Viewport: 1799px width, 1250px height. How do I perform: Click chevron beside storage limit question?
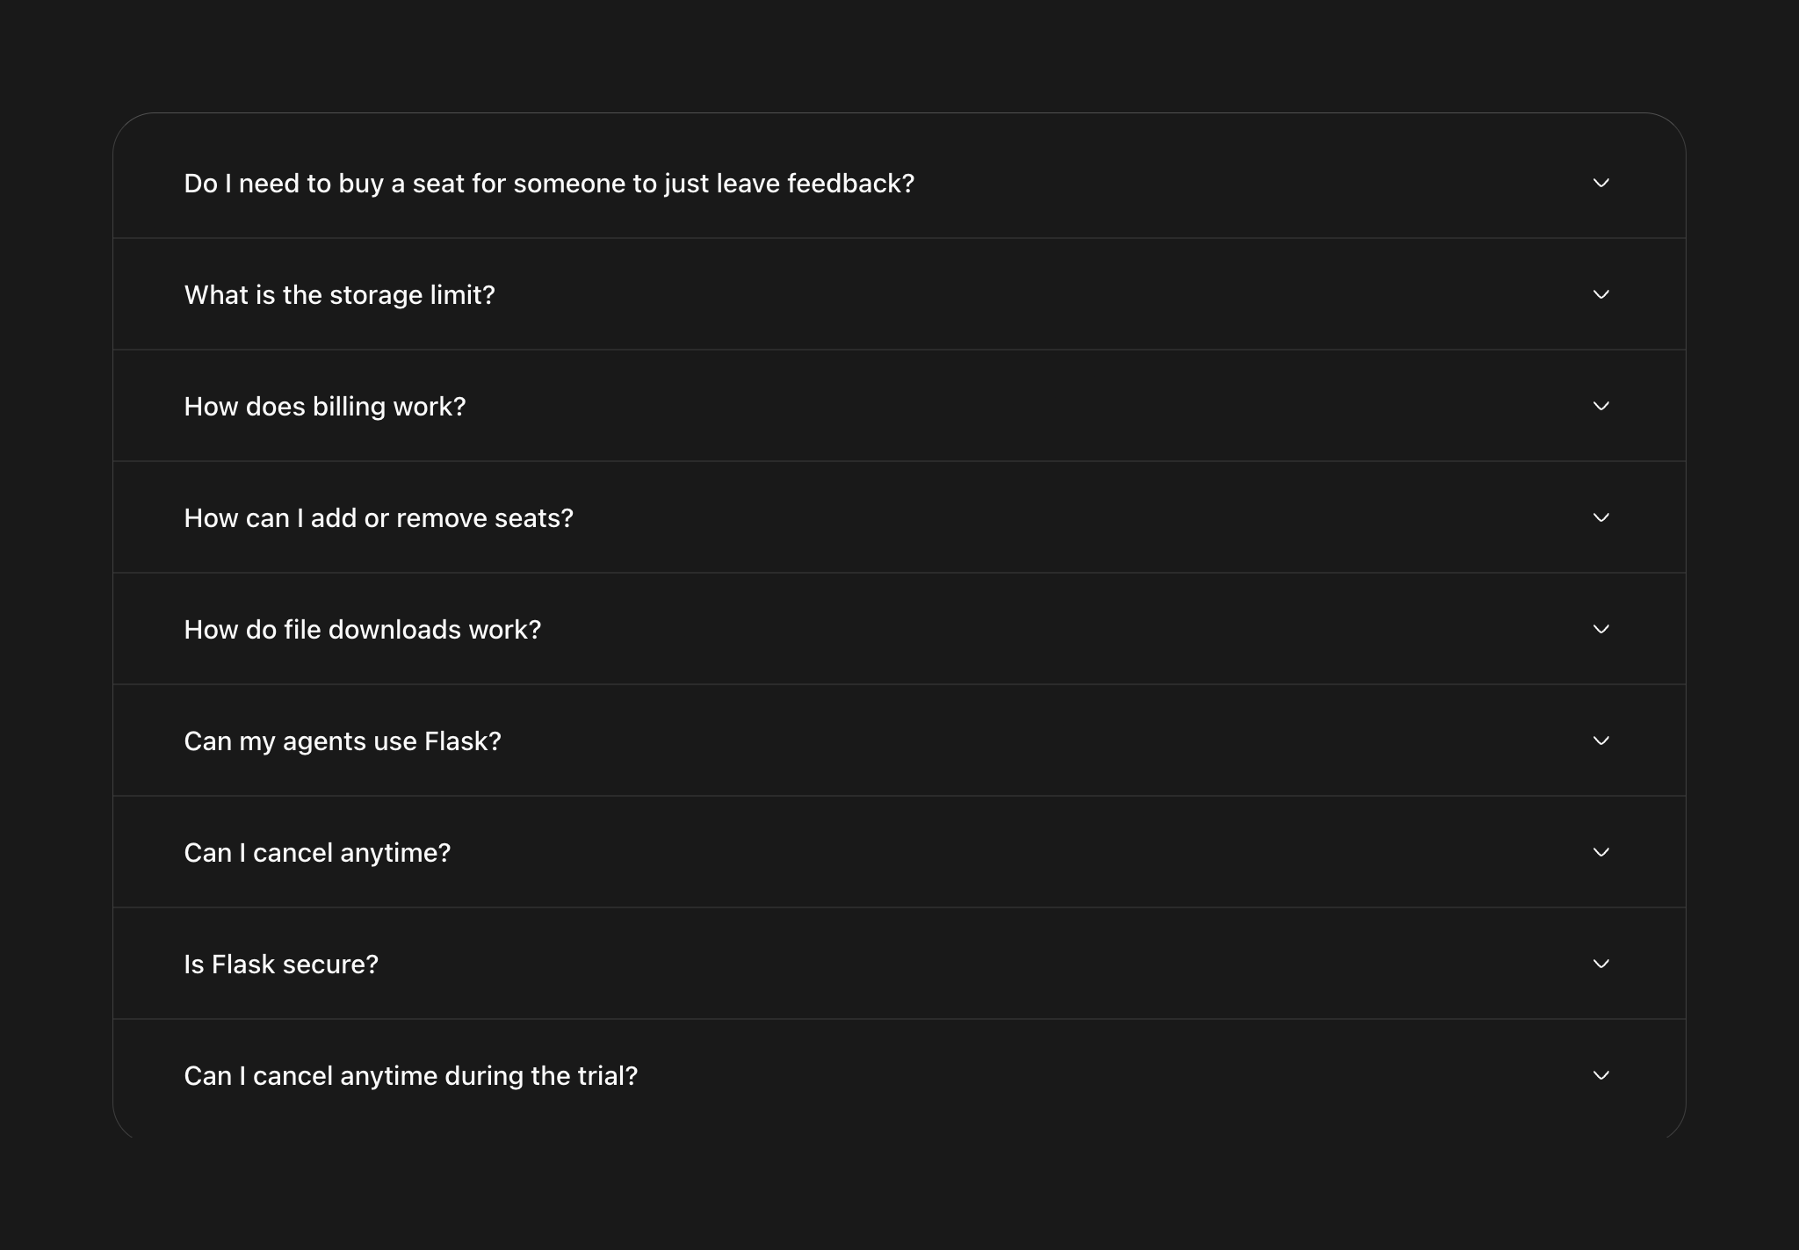[1600, 294]
